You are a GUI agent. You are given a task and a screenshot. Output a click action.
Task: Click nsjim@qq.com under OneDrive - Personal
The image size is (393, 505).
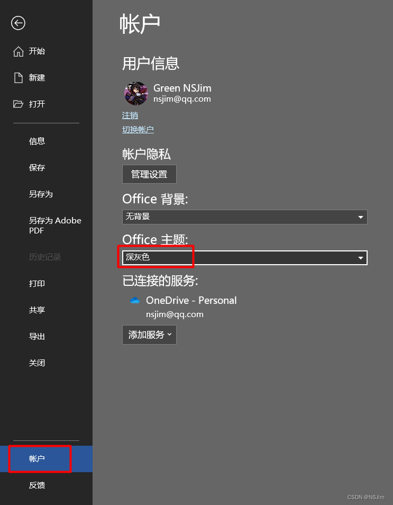point(175,314)
